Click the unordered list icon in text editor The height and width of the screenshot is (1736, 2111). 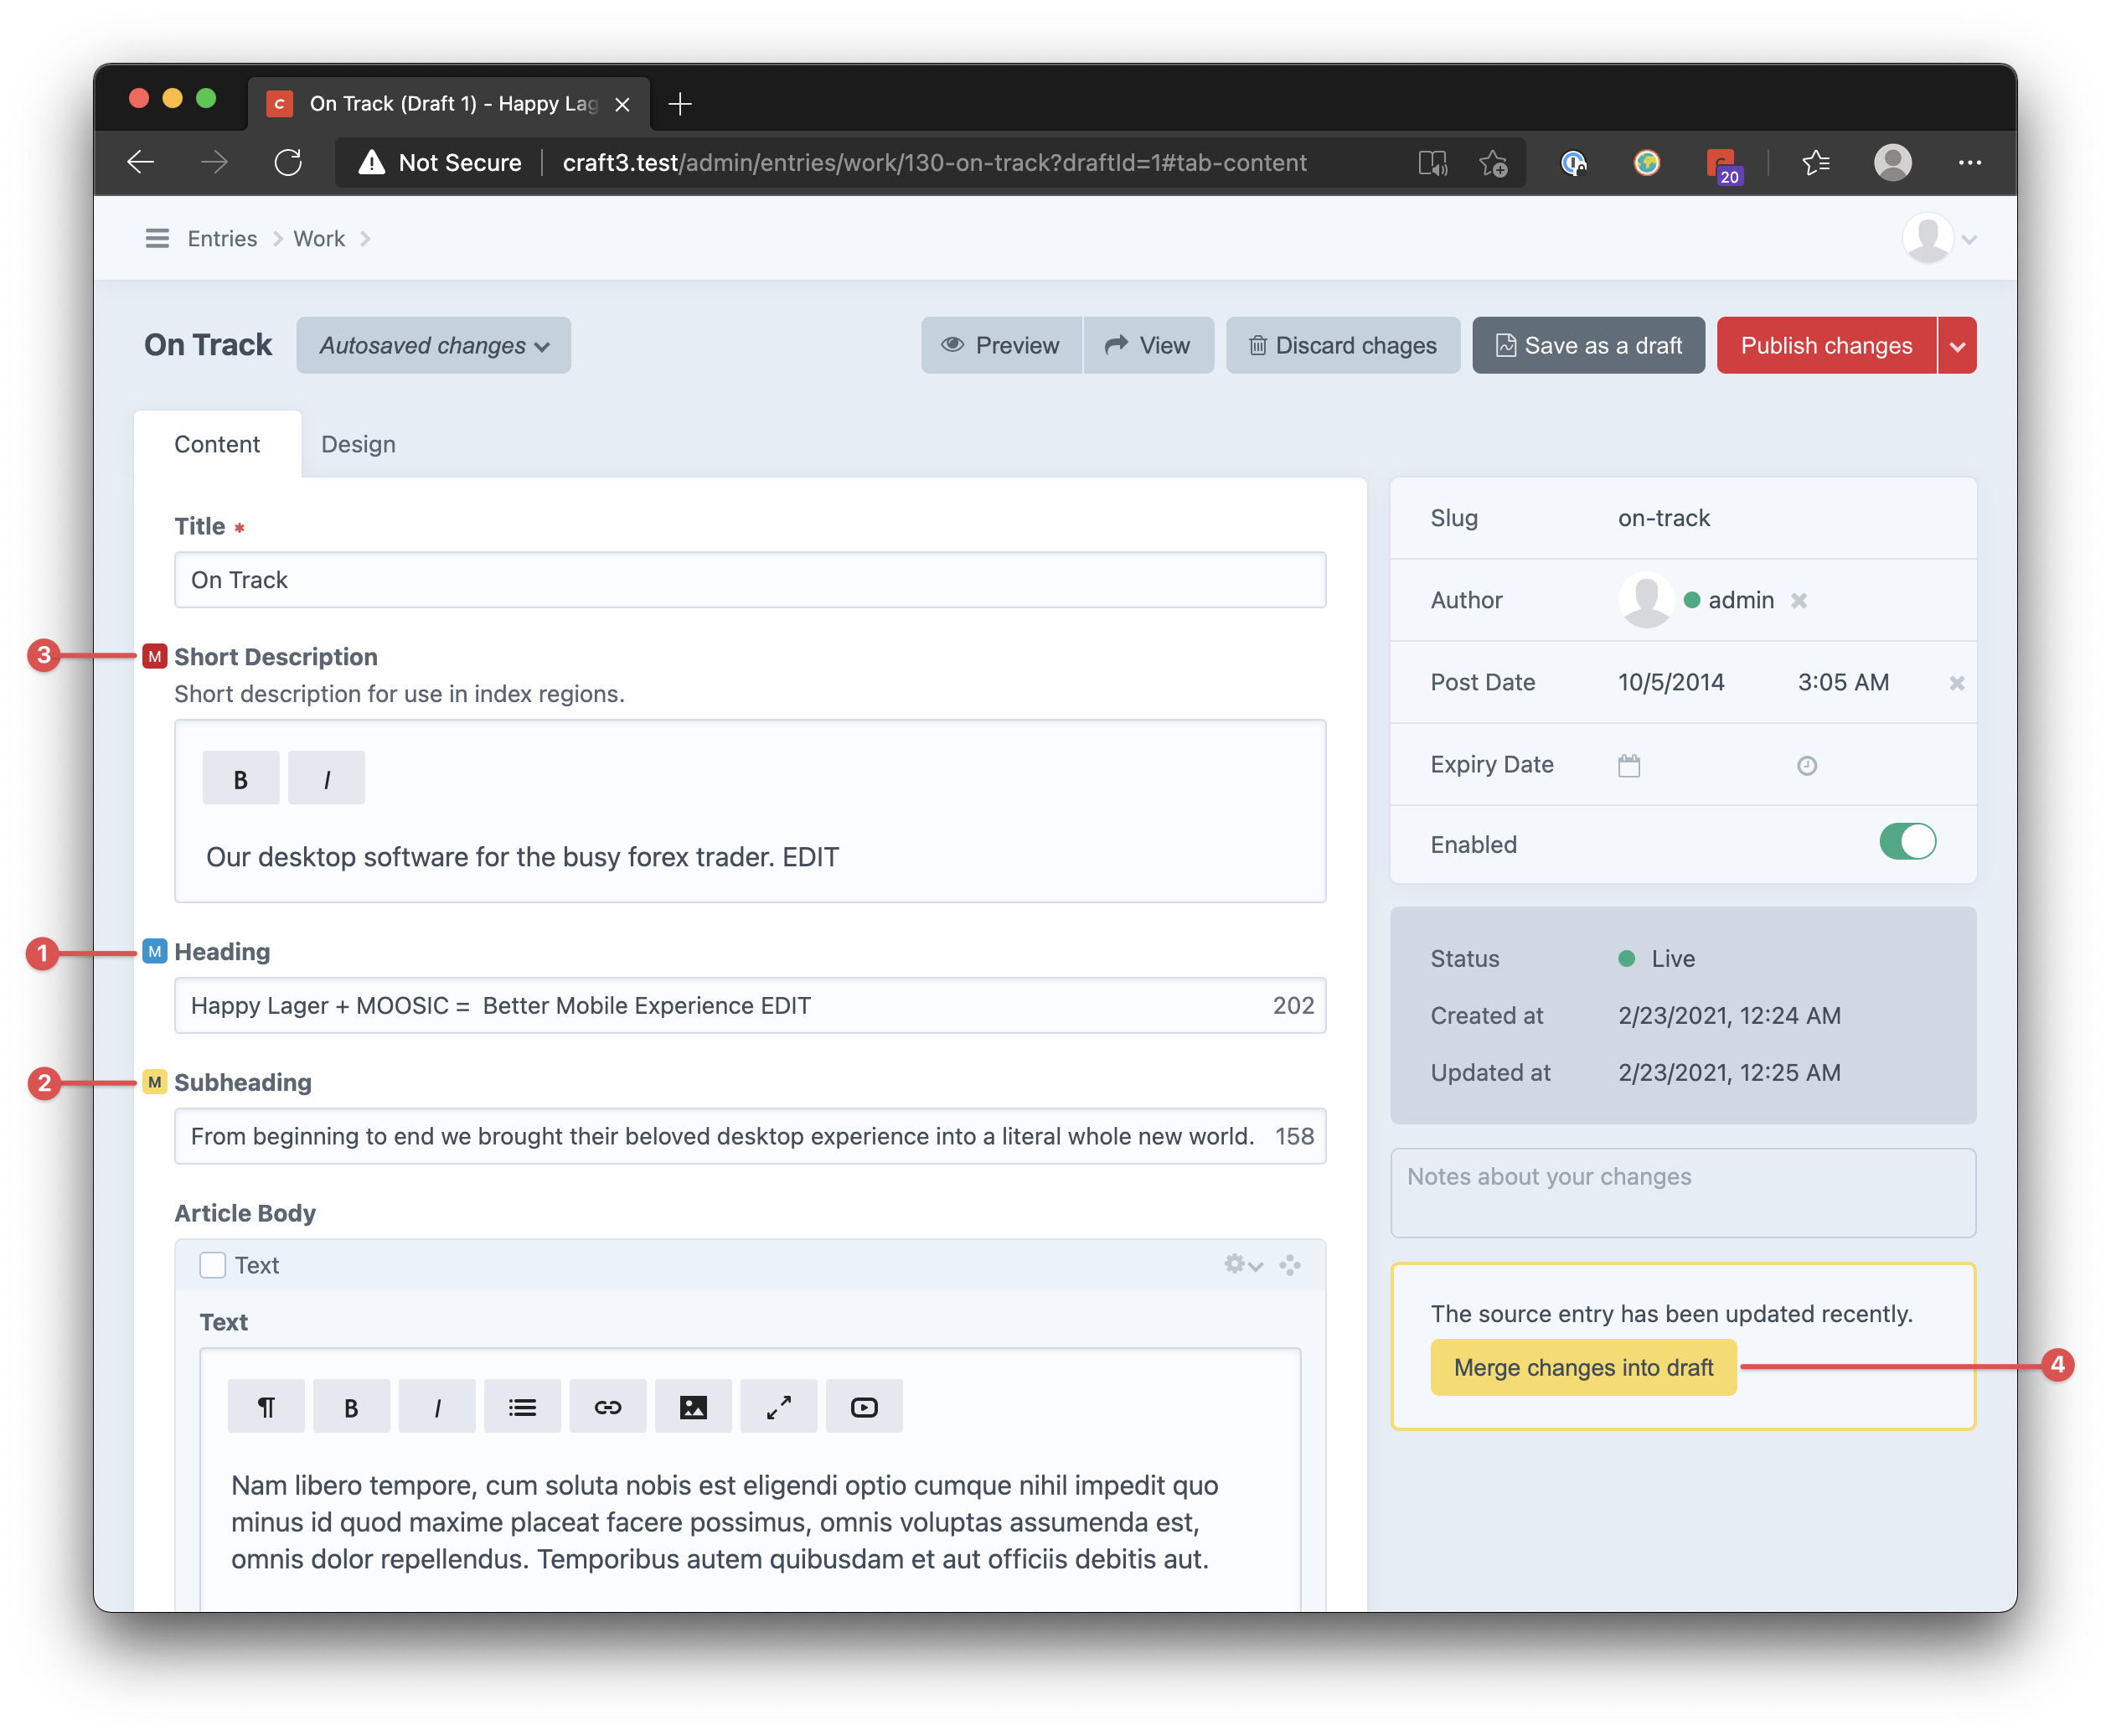click(x=522, y=1407)
